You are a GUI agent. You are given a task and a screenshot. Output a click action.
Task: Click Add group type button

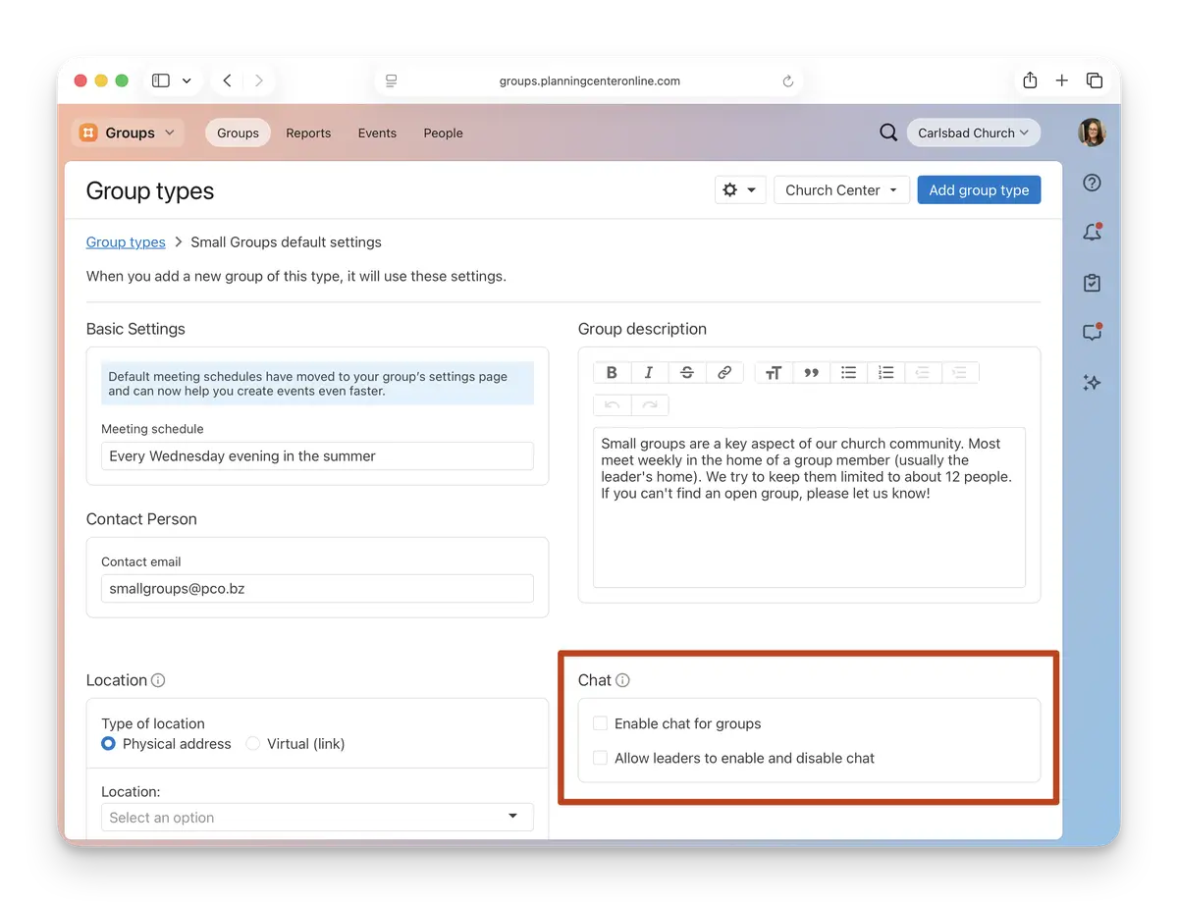coord(979,190)
